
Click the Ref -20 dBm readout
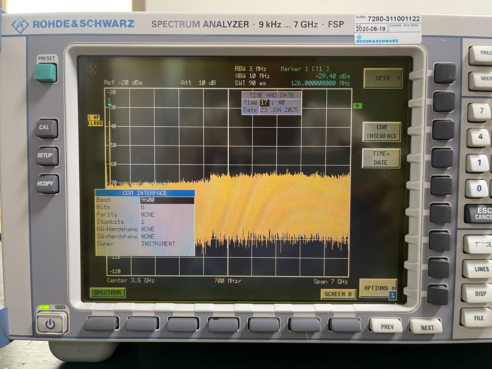[x=123, y=83]
